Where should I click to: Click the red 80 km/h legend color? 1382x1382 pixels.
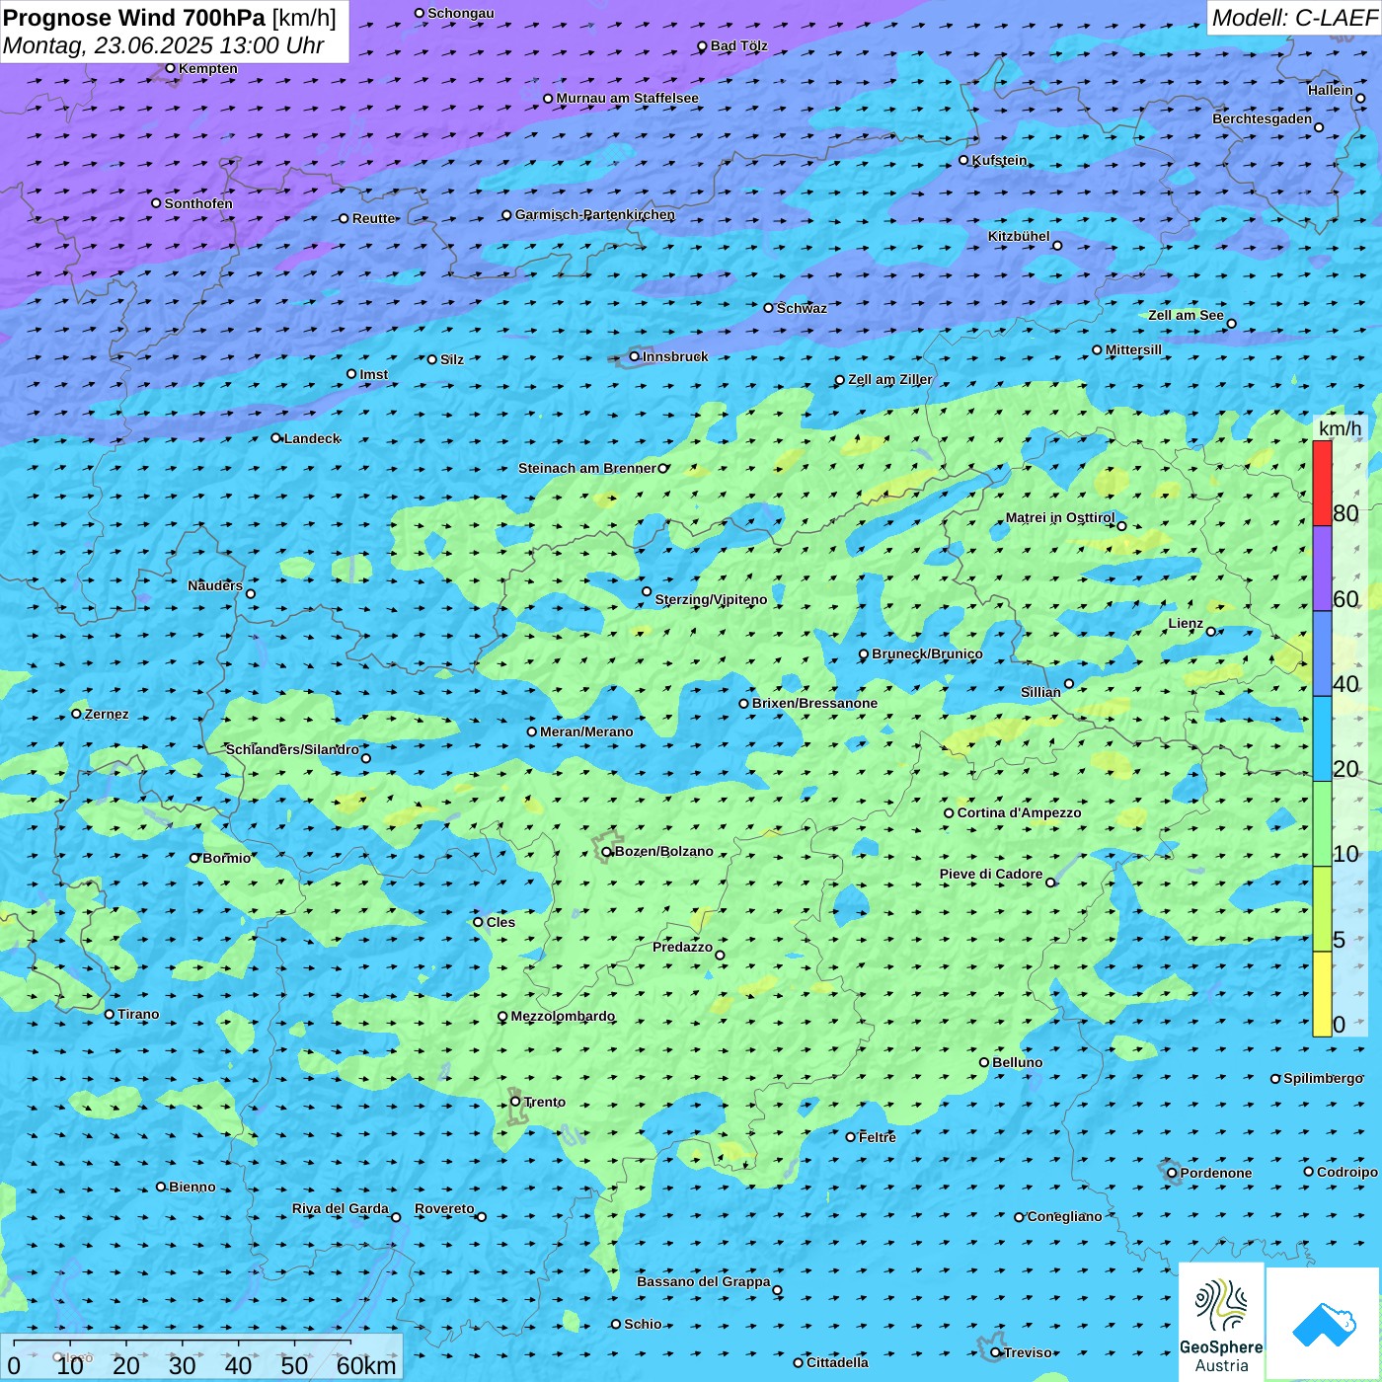pyautogui.click(x=1322, y=483)
